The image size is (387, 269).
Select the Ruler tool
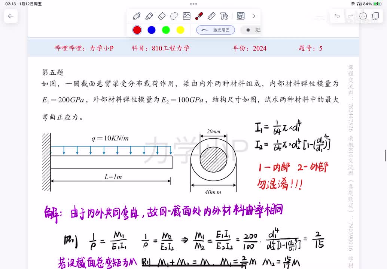[211, 16]
